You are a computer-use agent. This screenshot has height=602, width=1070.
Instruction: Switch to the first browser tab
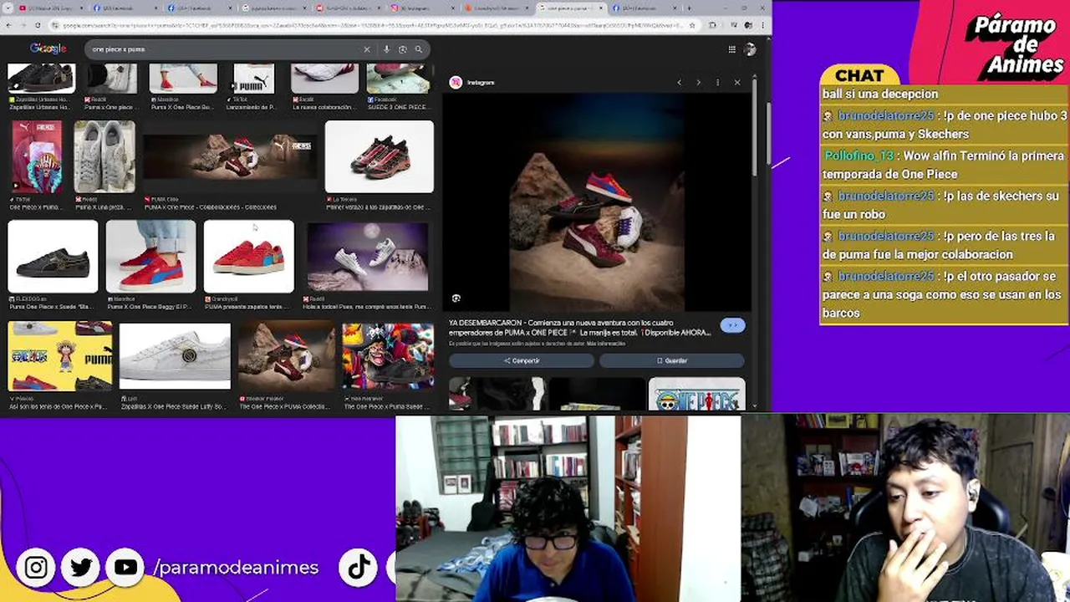coord(50,8)
